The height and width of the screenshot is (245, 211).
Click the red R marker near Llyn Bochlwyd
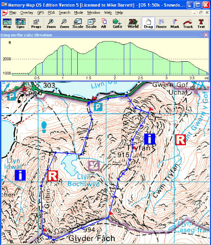tap(53, 176)
